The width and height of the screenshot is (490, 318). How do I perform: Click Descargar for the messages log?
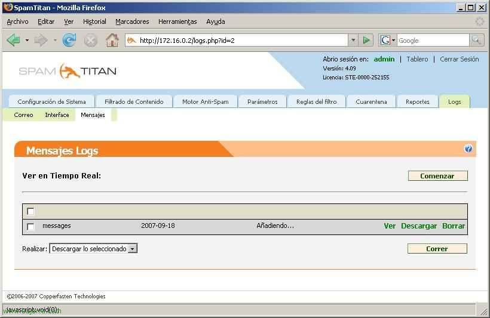(419, 226)
